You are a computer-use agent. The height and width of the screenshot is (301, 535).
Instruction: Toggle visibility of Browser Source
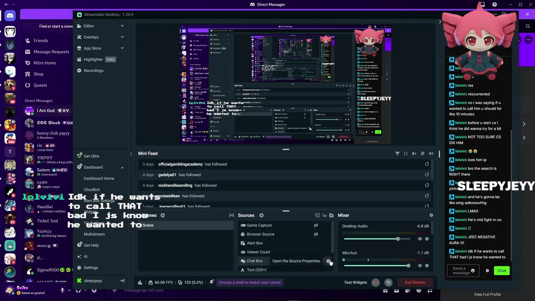(x=316, y=234)
